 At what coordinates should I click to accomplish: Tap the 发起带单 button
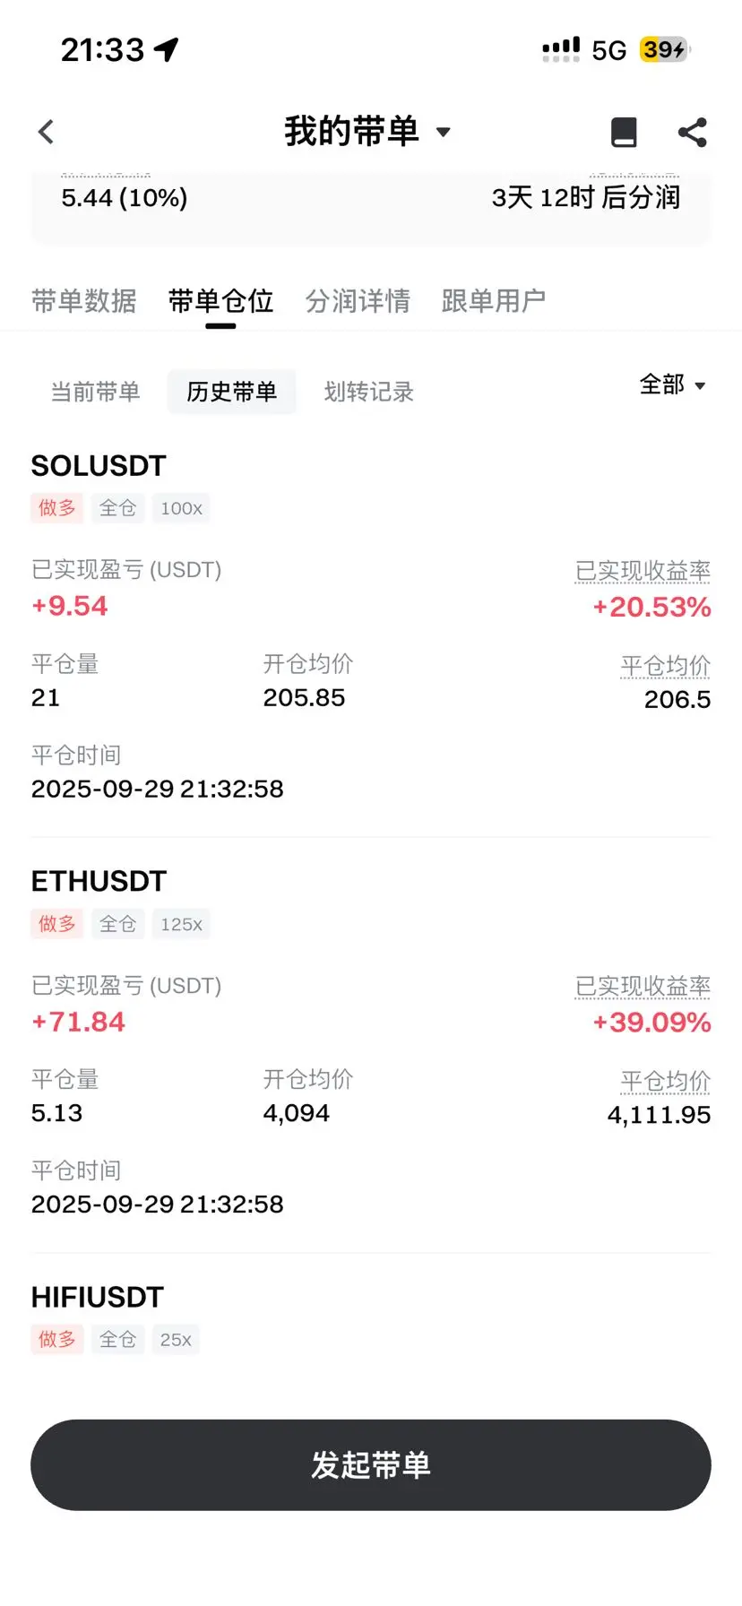pyautogui.click(x=371, y=1464)
